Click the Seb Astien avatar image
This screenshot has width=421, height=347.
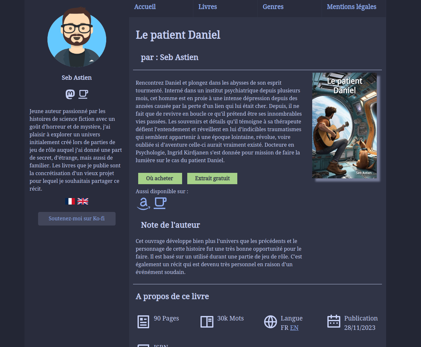(x=77, y=37)
